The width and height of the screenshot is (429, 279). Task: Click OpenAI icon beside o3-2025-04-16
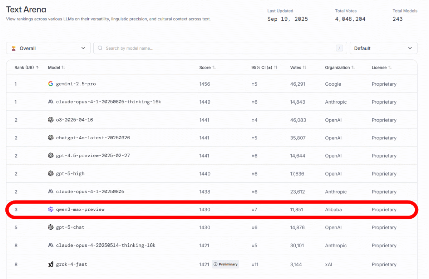click(x=50, y=120)
